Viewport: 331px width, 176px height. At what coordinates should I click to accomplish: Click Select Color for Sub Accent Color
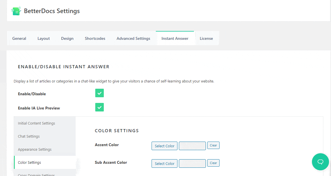click(x=164, y=163)
